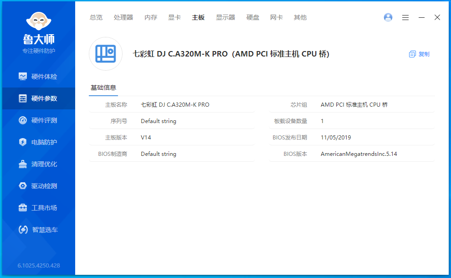Click the 硬件参数 list icon
The height and width of the screenshot is (278, 451).
(x=23, y=98)
